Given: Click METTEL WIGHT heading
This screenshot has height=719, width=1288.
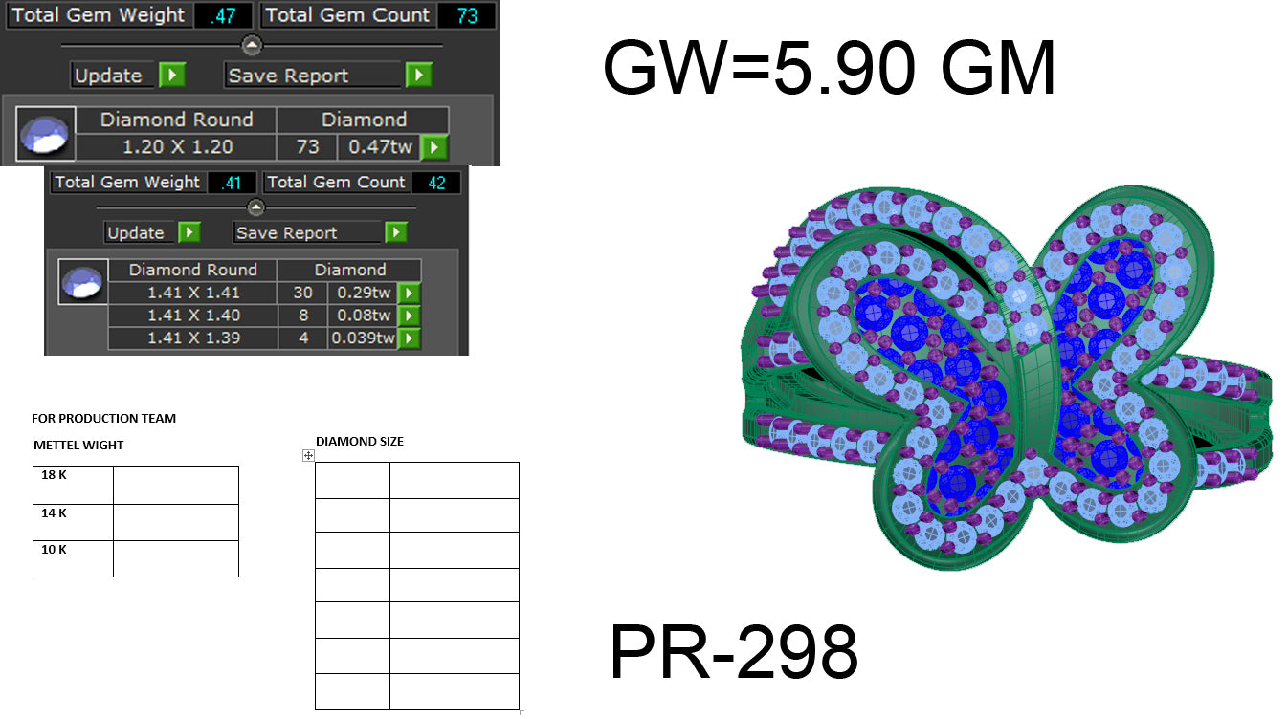Looking at the screenshot, I should coord(78,446).
